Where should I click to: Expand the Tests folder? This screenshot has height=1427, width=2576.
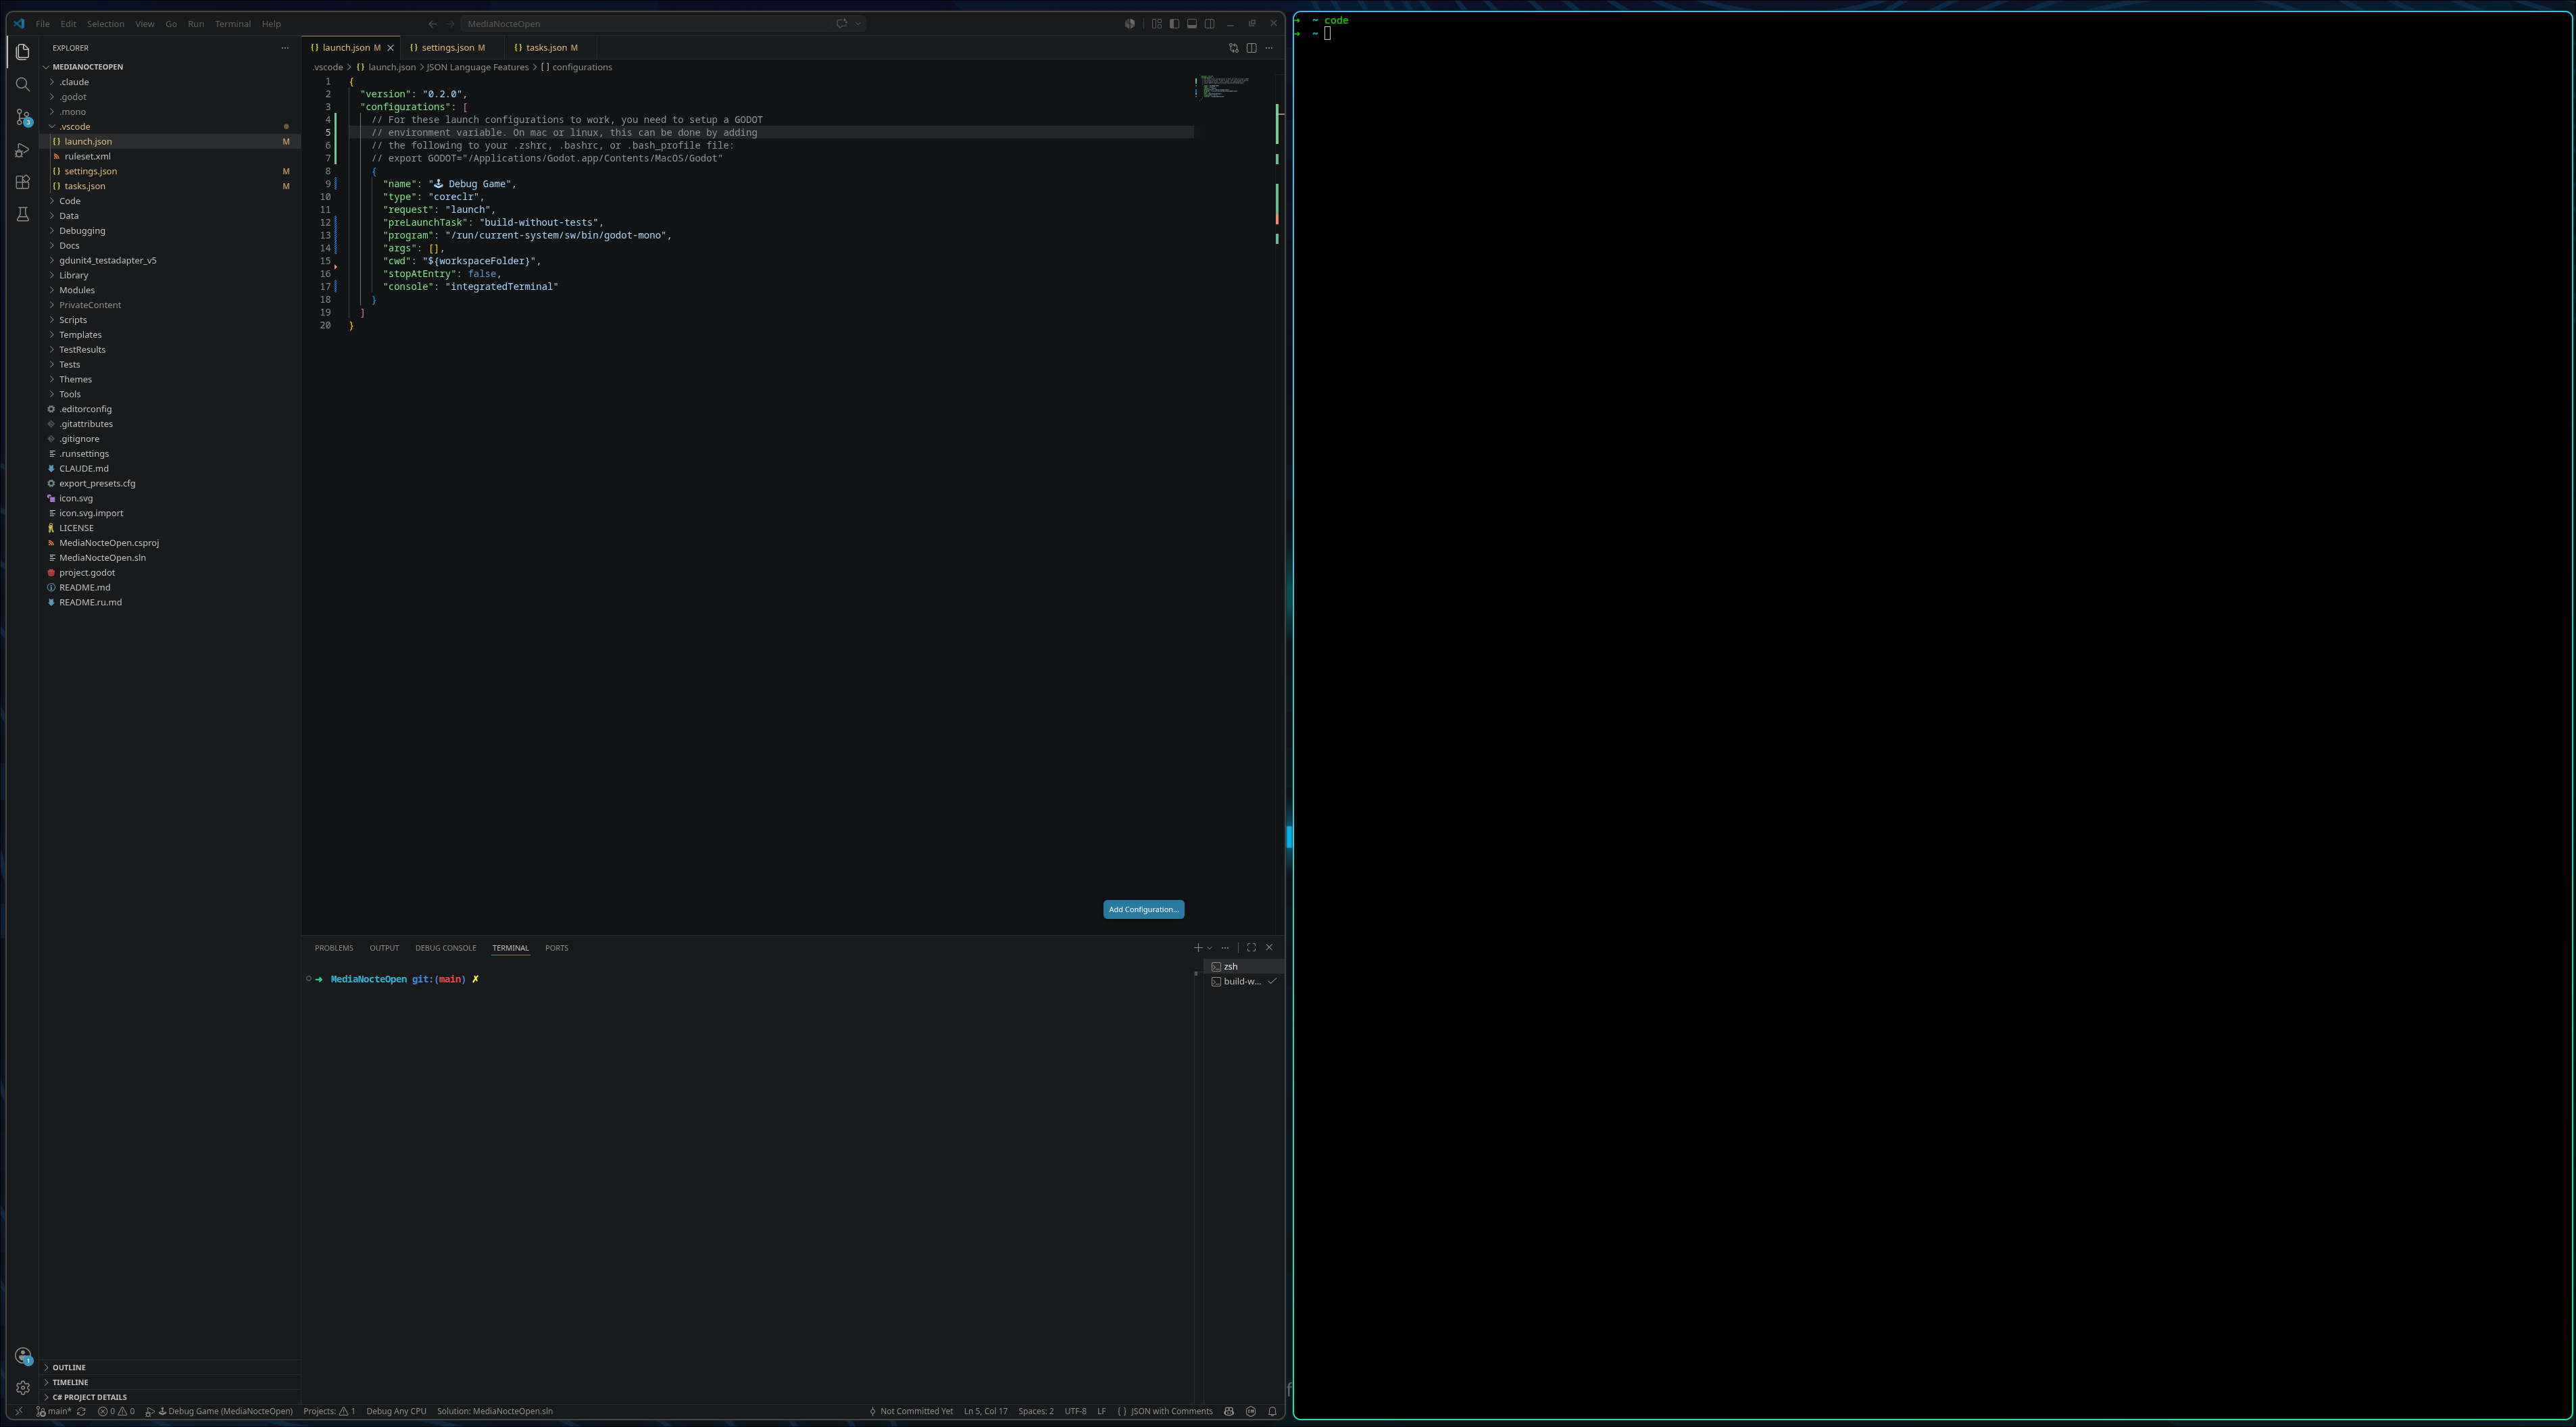[170, 365]
